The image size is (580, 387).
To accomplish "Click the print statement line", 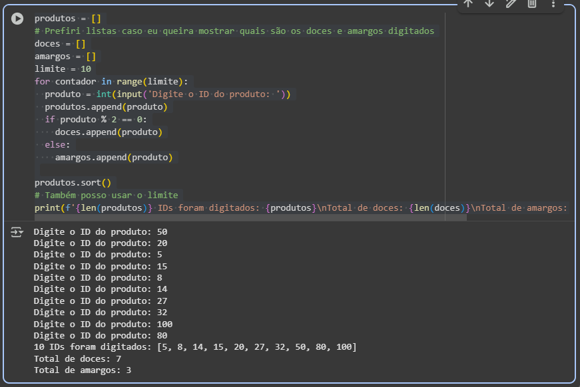I will [x=300, y=208].
